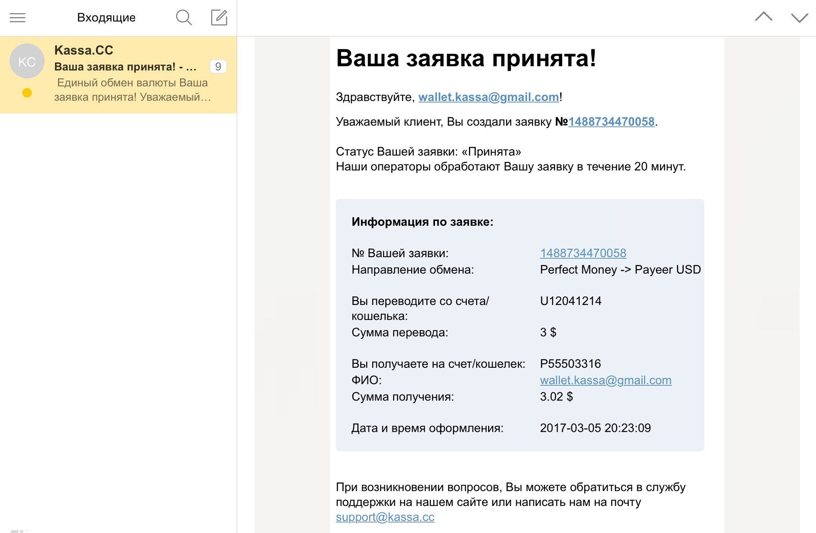Click the Сумма получения: label

point(402,397)
